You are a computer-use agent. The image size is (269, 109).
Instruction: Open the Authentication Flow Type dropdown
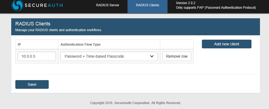[x=109, y=56]
